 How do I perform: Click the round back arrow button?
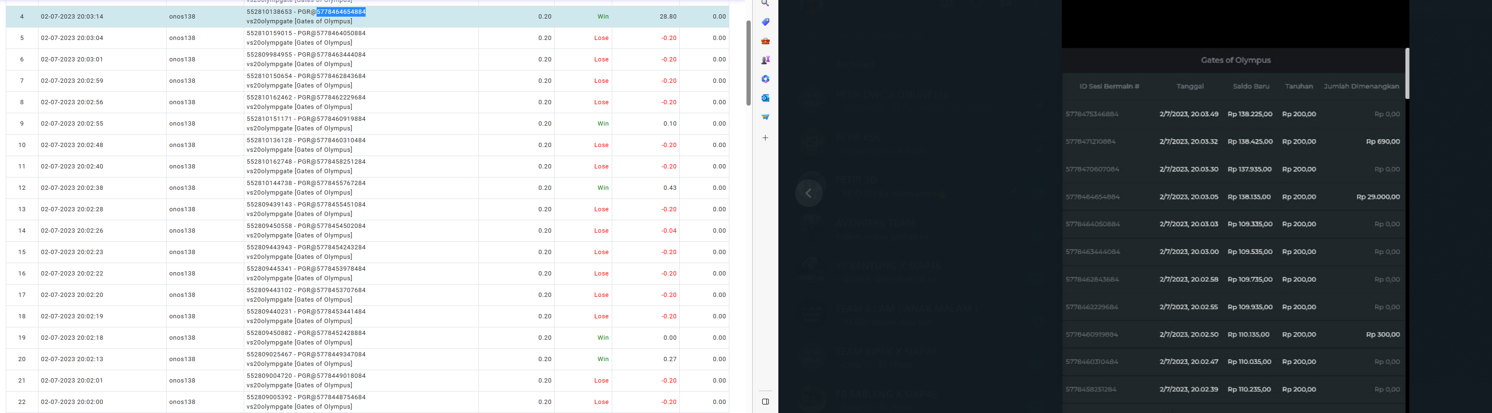click(x=808, y=194)
